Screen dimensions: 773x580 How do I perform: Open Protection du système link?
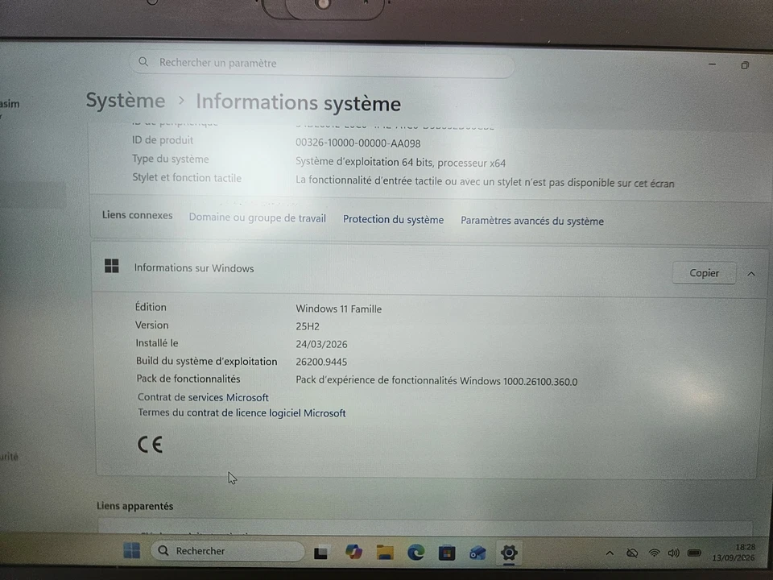394,219
